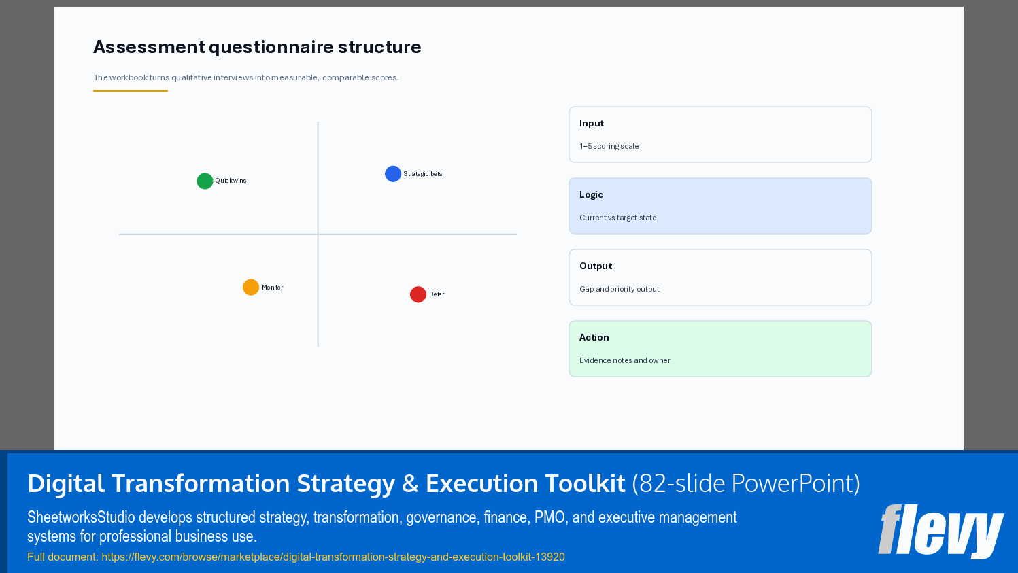Image resolution: width=1018 pixels, height=573 pixels.
Task: Click the 'Evidence notes and owner' text
Action: [625, 360]
